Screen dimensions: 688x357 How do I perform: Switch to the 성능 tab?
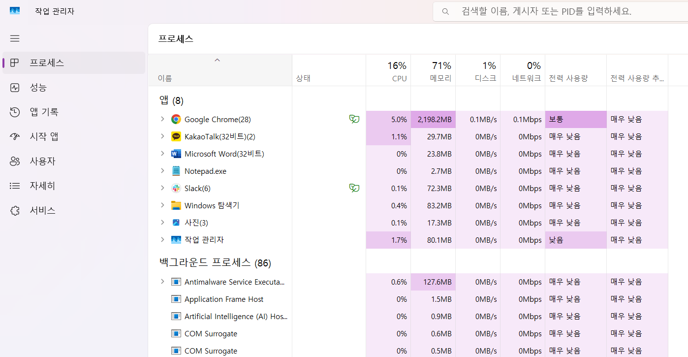[x=74, y=88]
